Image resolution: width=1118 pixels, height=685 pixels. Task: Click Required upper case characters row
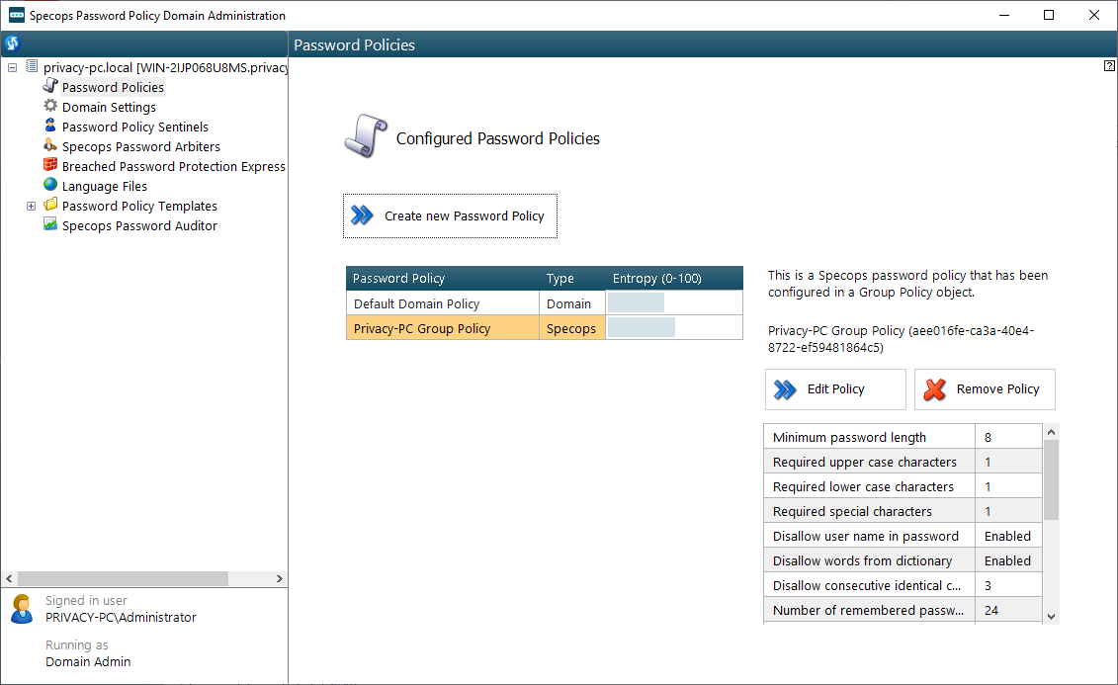[903, 462]
